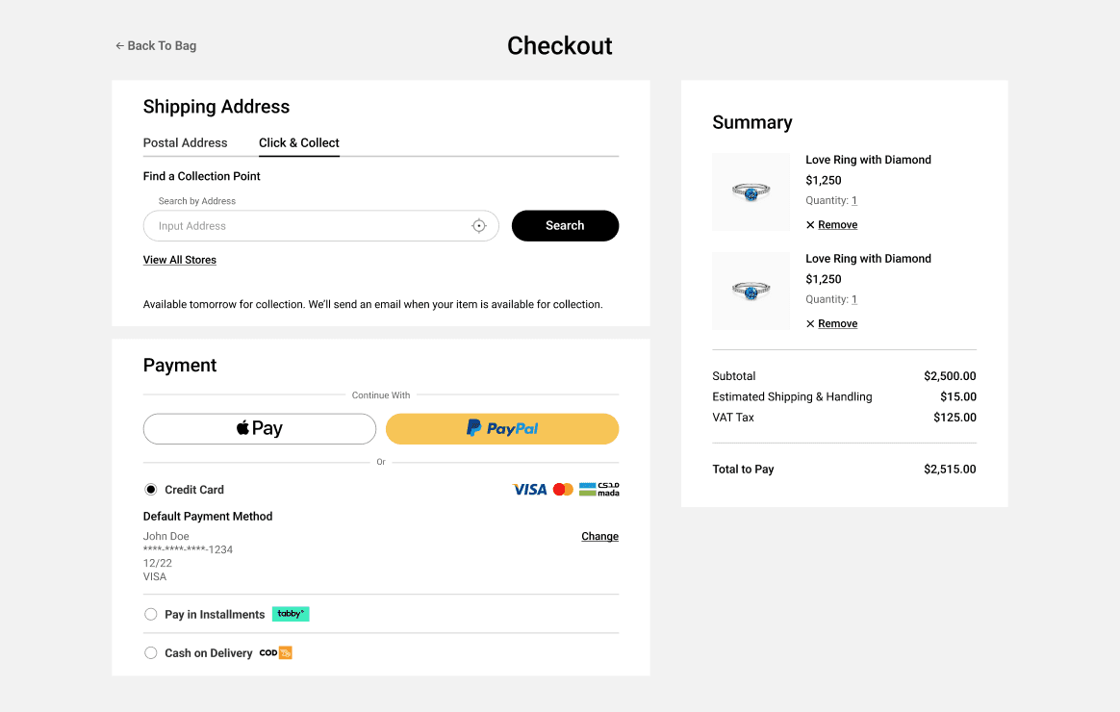
Task: Change quantity of the second Love Ring
Action: click(853, 300)
